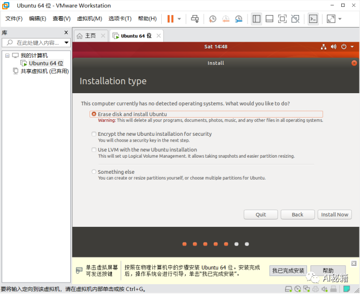Open the snapshot manager

tap(239, 19)
